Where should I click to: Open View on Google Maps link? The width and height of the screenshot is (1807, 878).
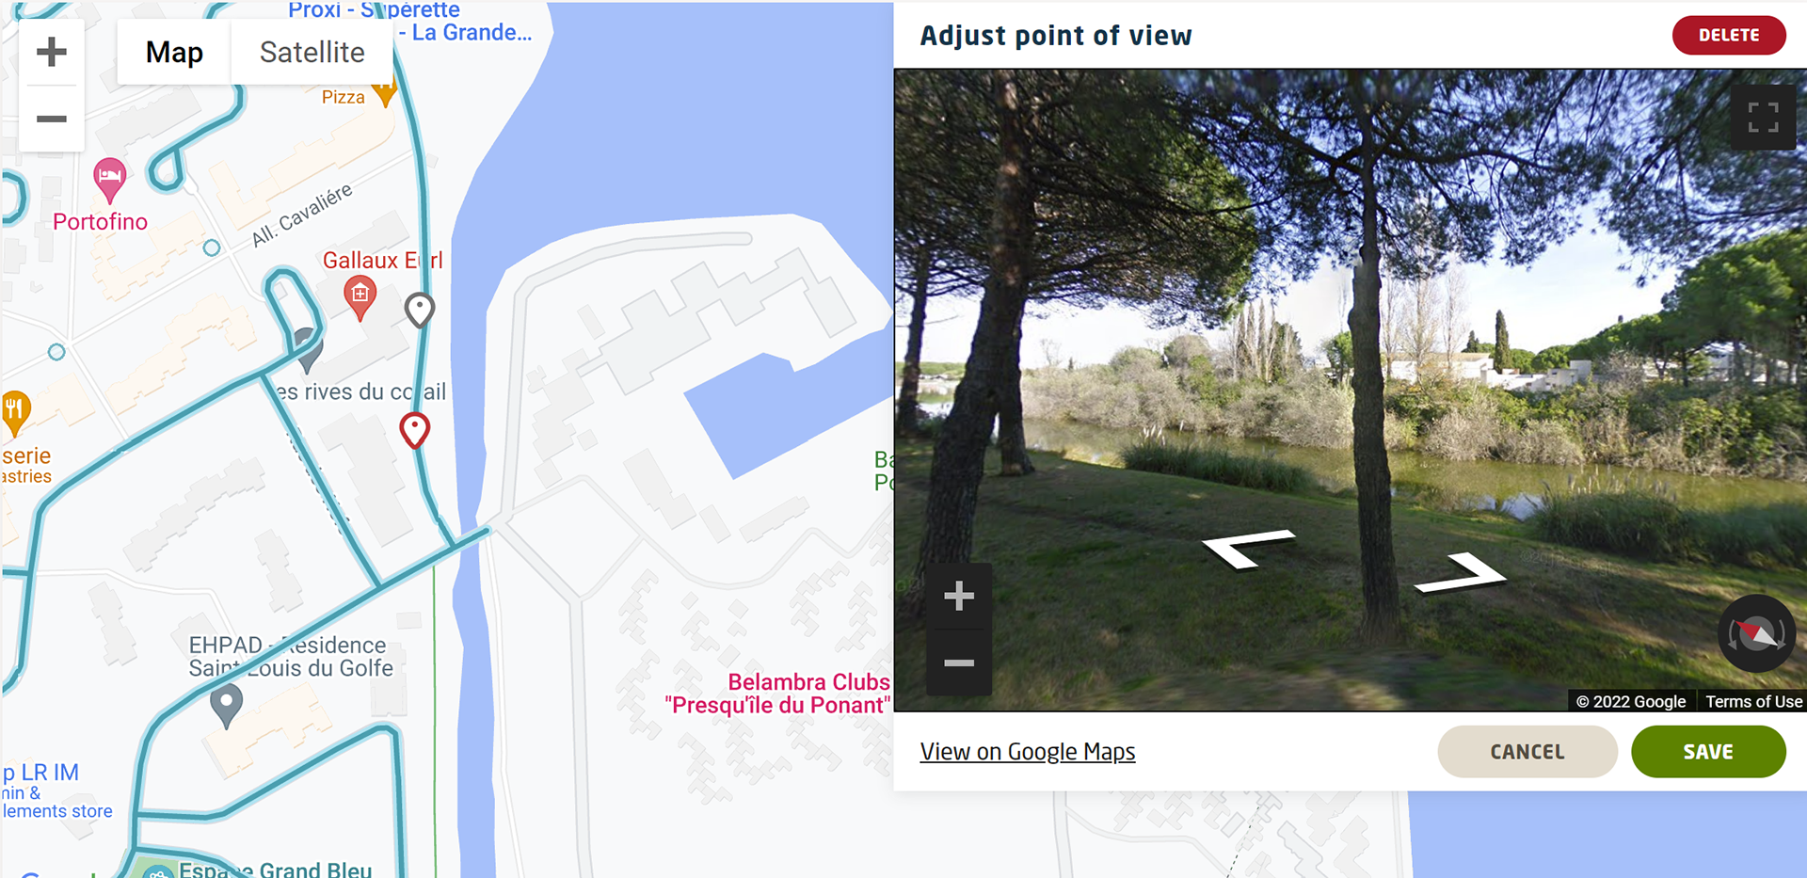pos(1028,752)
